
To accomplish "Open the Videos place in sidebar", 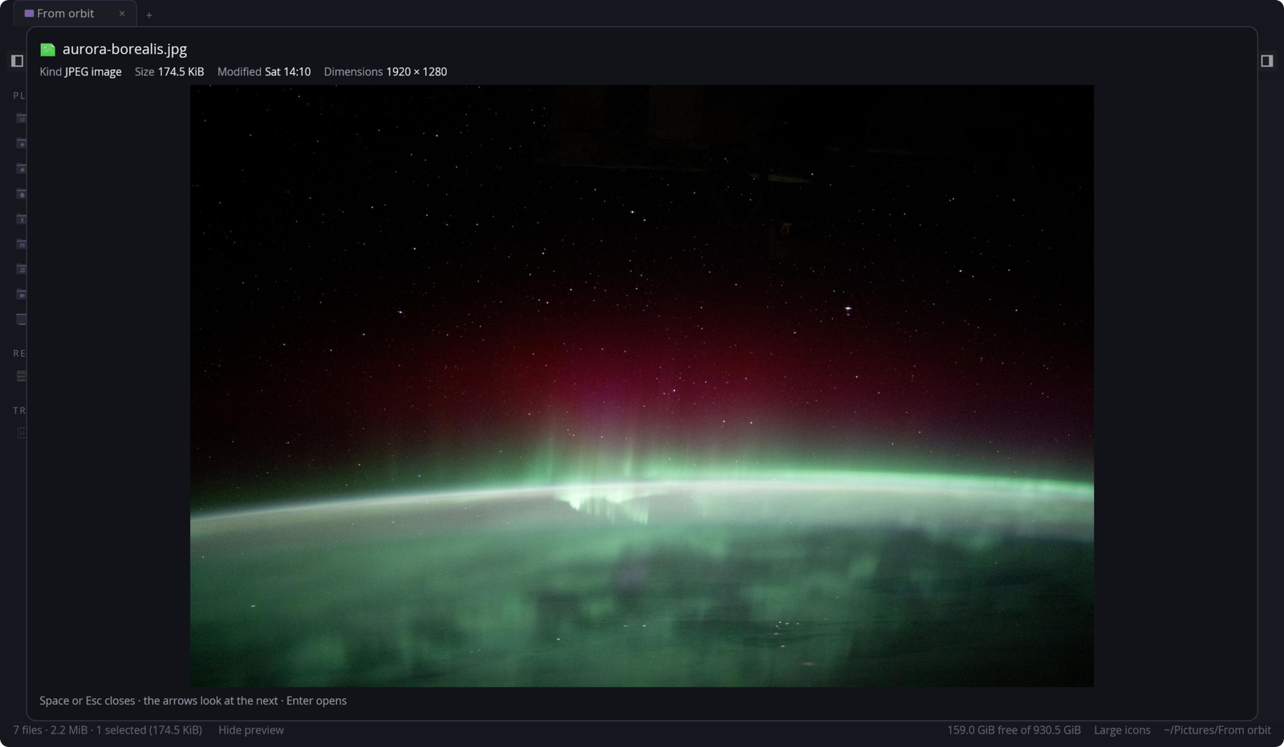I will 22,294.
